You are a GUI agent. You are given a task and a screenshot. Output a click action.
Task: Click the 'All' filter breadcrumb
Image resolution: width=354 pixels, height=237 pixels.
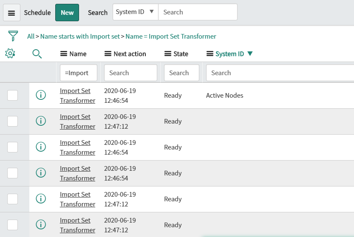[x=31, y=37]
